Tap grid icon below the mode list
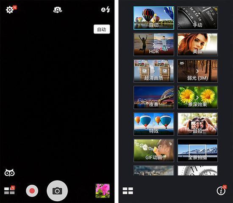Image resolution: width=233 pixels, height=203 pixels. [128, 191]
